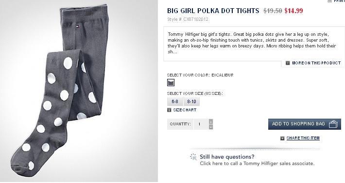345x183 pixels.
Task: Click the spinner icon near Still have questions
Action: tap(193, 157)
